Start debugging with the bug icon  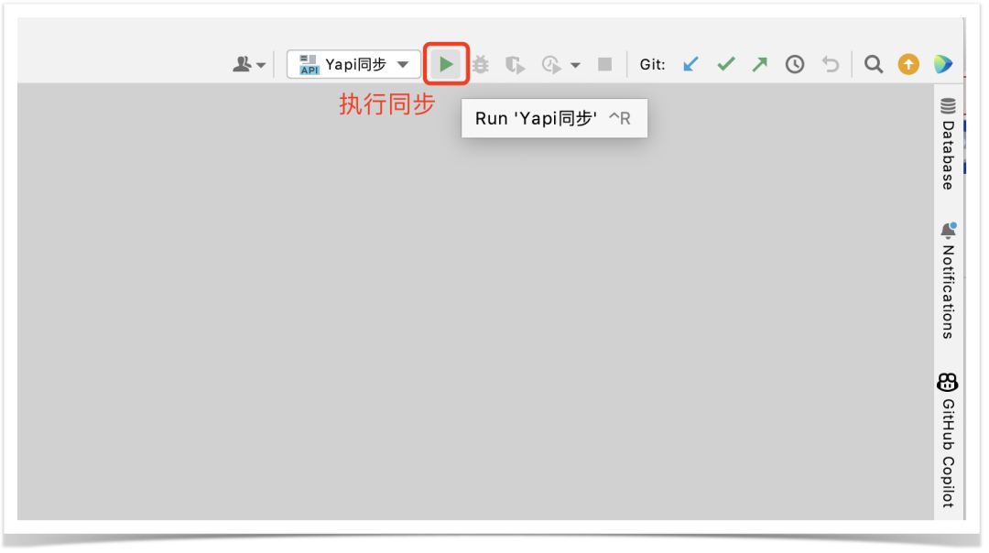[x=481, y=64]
